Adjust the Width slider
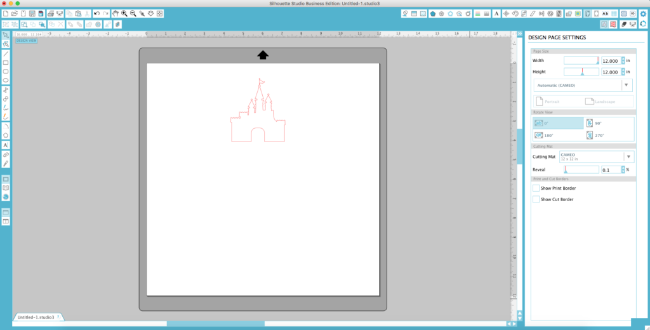The width and height of the screenshot is (650, 330). point(581,60)
